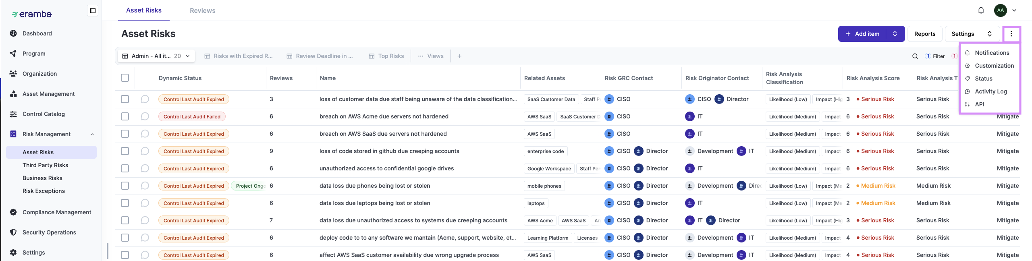Open comments bubble for first risk row

coord(145,99)
